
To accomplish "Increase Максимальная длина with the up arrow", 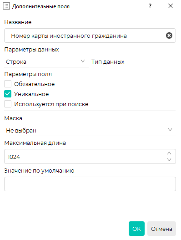I will 169,153.
